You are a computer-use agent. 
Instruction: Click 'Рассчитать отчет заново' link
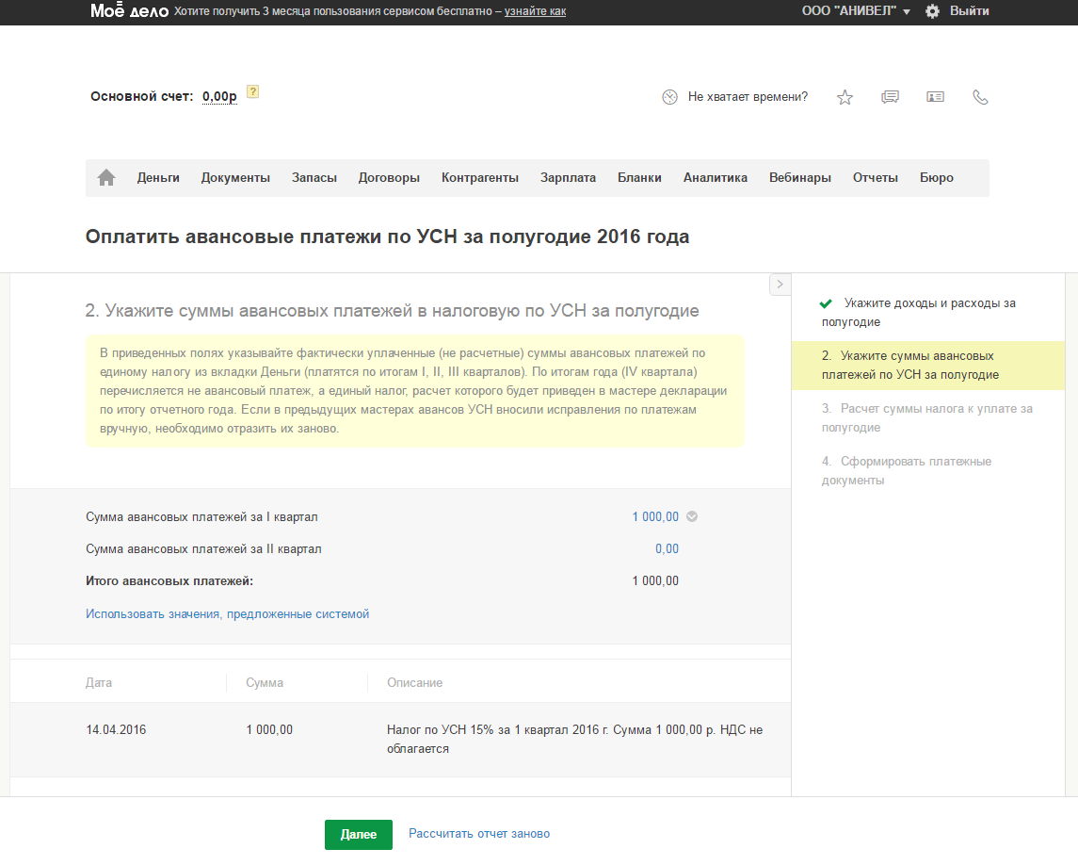(479, 834)
